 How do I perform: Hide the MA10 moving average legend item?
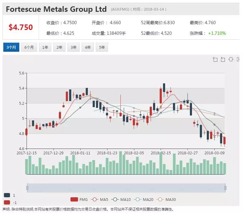tap(121, 199)
